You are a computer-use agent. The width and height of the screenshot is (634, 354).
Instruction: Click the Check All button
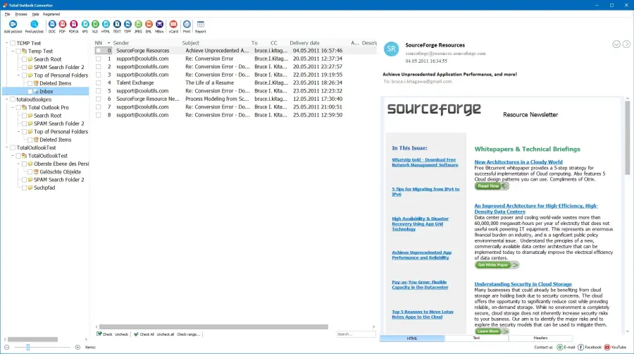[144, 334]
